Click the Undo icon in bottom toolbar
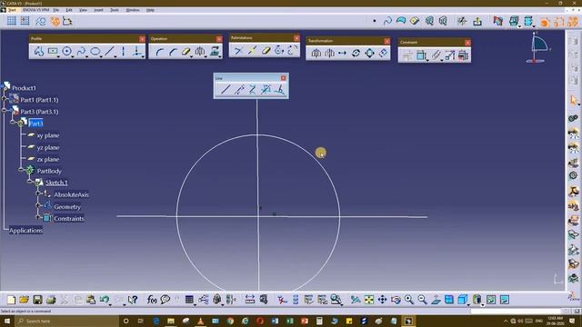 pyautogui.click(x=105, y=299)
